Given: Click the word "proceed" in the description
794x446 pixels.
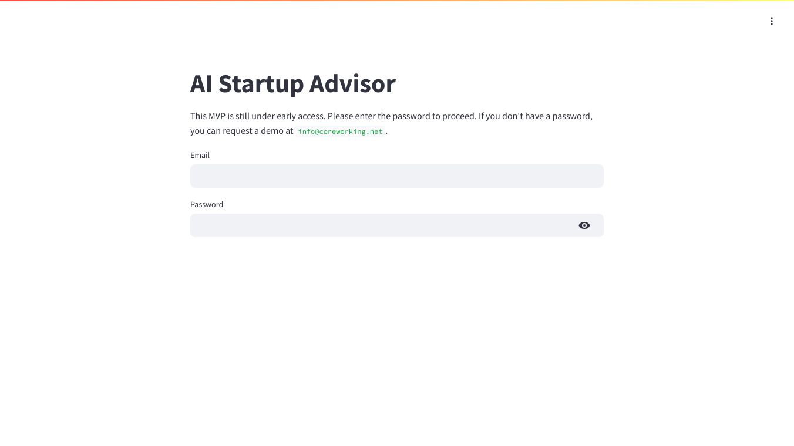Looking at the screenshot, I should (458, 116).
